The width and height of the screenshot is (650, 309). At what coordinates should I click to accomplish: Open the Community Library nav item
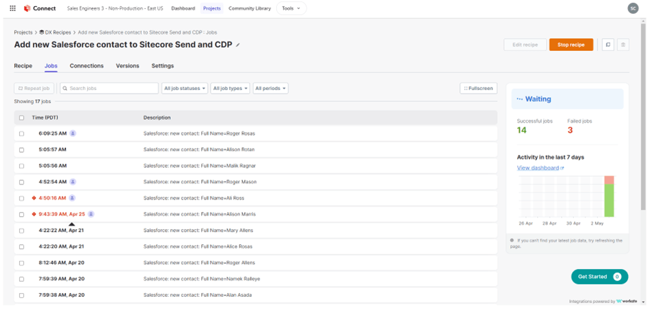pyautogui.click(x=249, y=8)
